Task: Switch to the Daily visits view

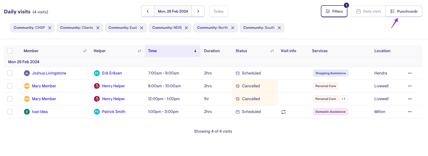Action: coord(369,11)
